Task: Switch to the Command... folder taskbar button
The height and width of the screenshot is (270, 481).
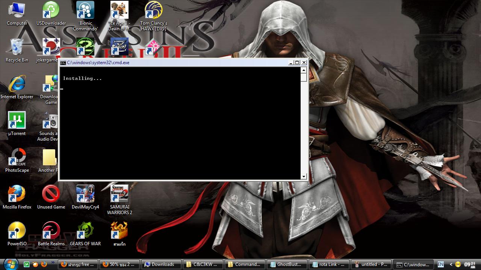Action: [245, 264]
